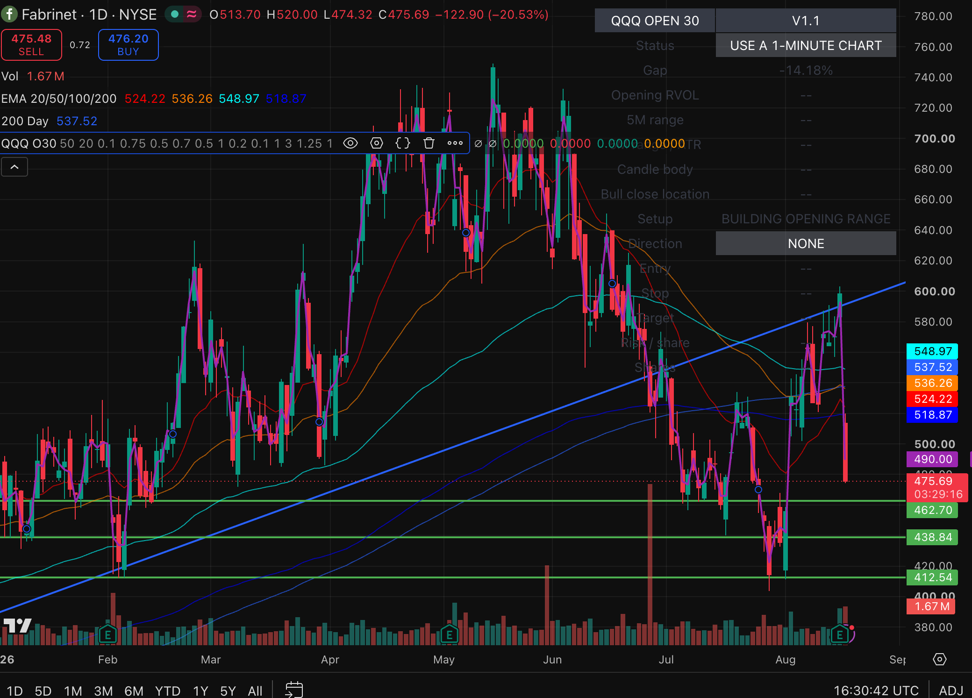The height and width of the screenshot is (698, 972).
Task: Click the August earnings E marker
Action: point(840,634)
